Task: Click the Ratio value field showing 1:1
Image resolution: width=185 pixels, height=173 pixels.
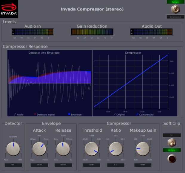Action: (116, 165)
